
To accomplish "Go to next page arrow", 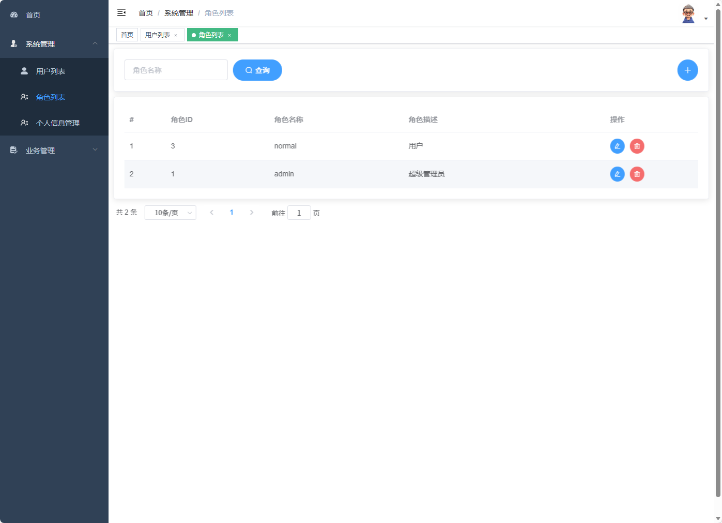I will click(x=252, y=213).
